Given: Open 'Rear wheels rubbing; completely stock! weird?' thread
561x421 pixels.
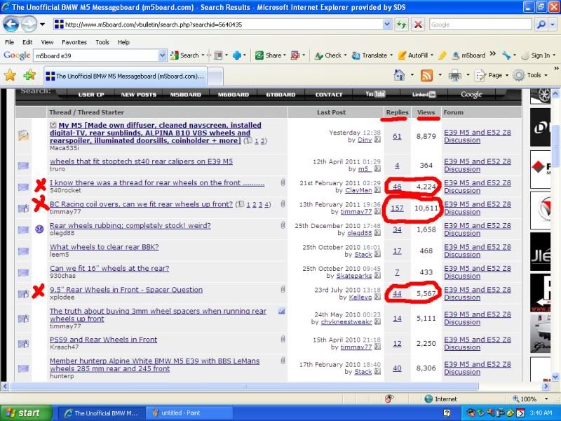Looking at the screenshot, I should (130, 225).
